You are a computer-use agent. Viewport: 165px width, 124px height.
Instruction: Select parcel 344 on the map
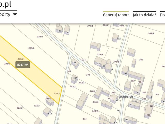point(85,119)
